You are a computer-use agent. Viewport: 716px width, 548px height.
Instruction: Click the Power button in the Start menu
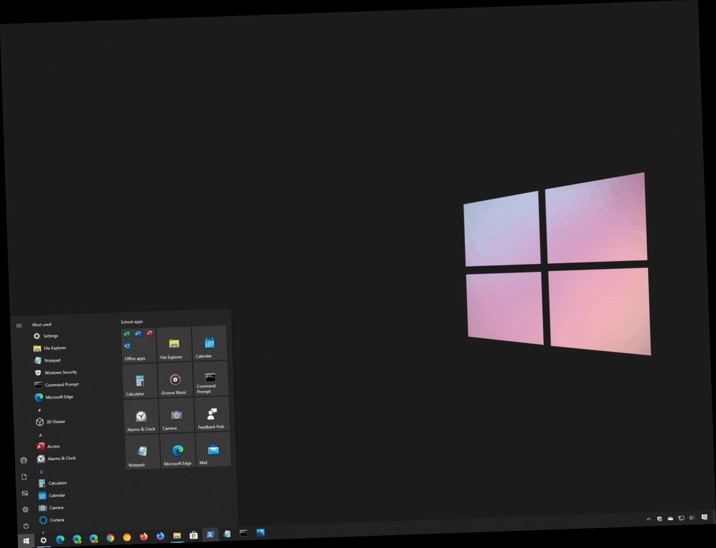pos(24,525)
